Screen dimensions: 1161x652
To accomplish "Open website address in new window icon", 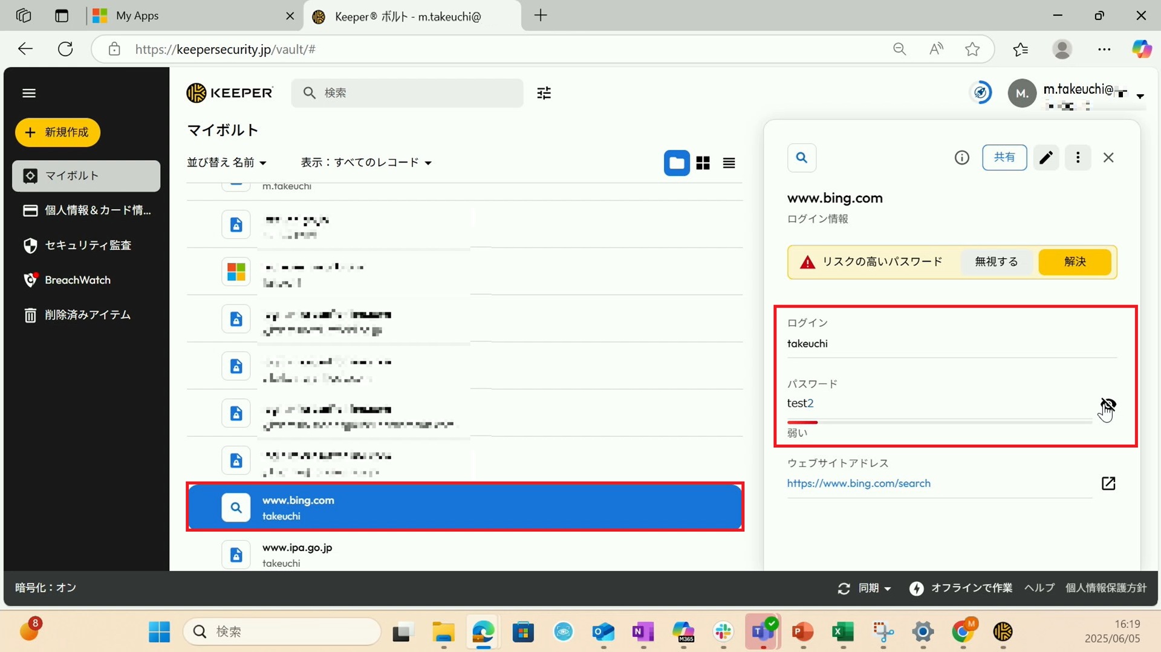I will [1108, 483].
